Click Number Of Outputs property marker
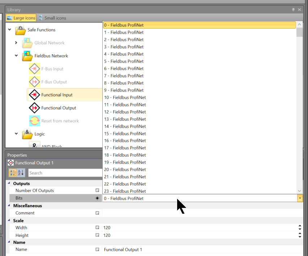 point(97,190)
